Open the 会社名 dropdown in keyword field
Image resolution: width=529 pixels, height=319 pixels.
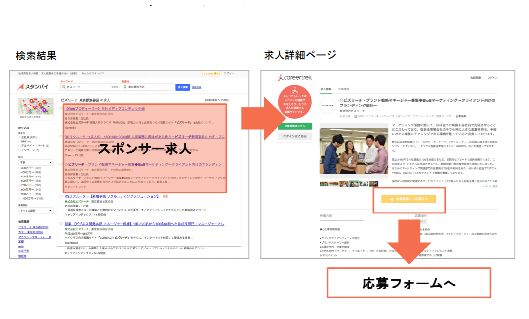[115, 87]
